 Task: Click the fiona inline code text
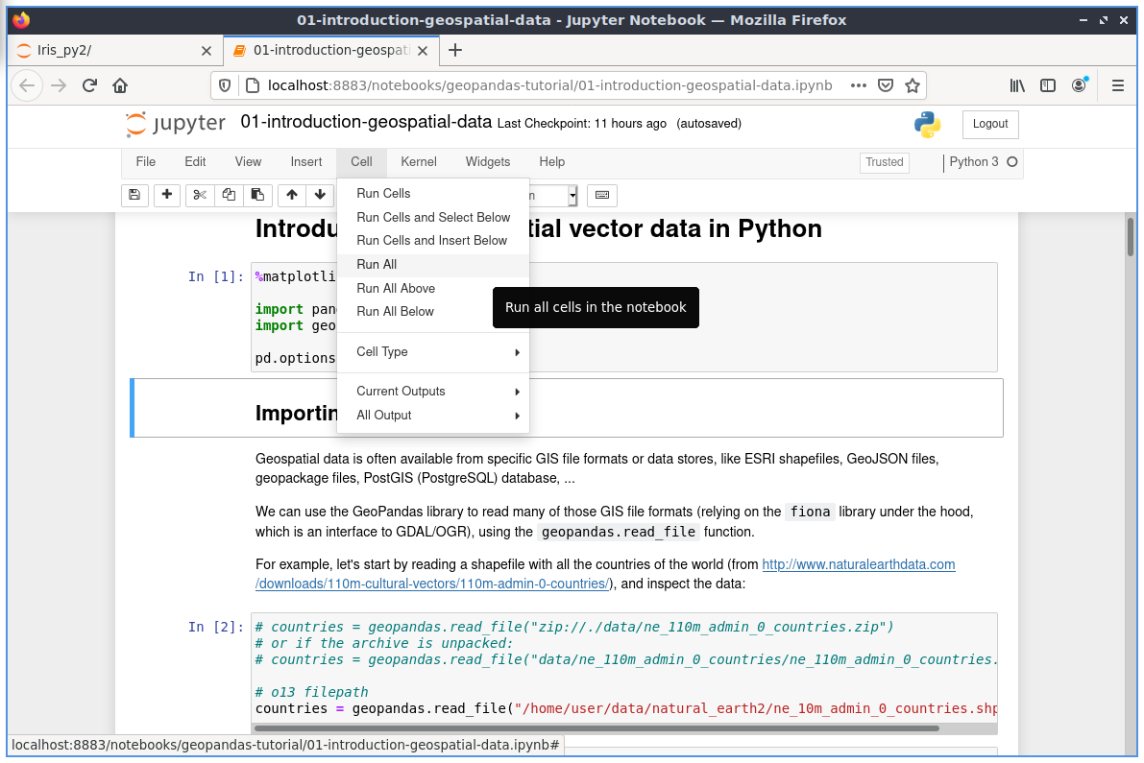[x=810, y=513]
